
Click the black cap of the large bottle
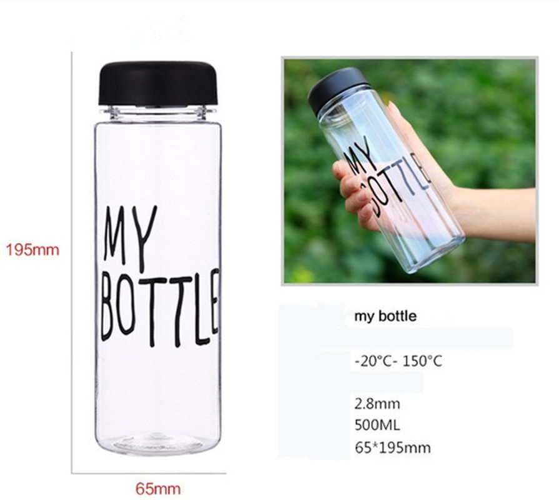(158, 84)
